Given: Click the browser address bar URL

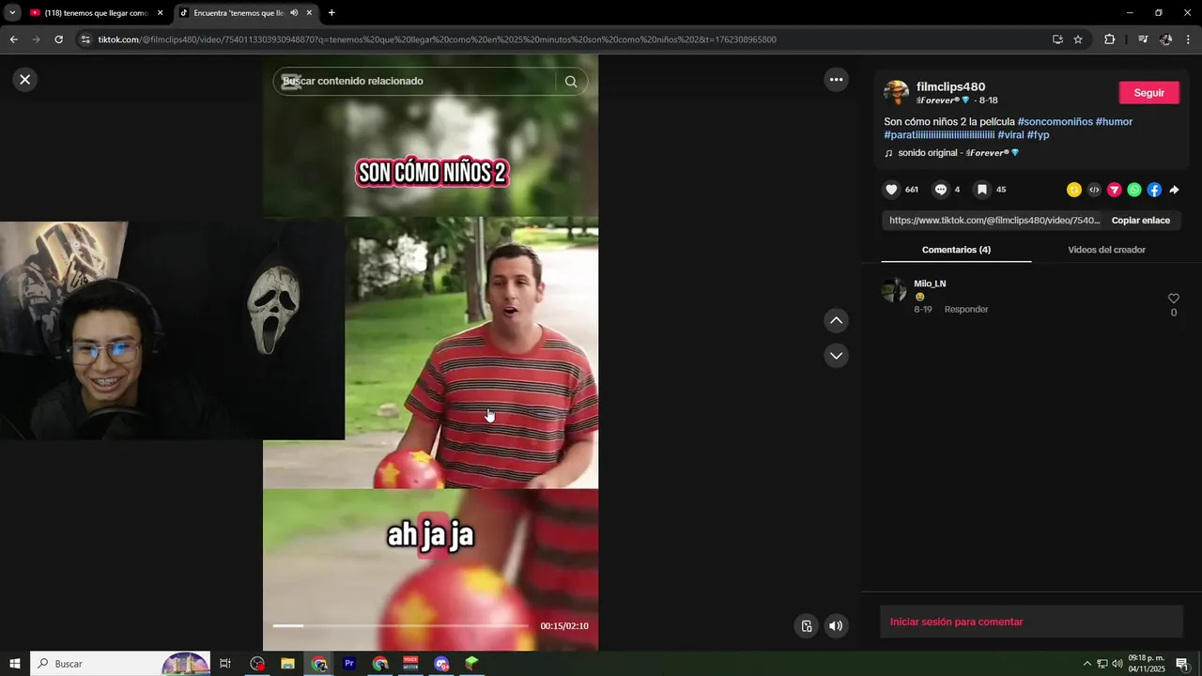Looking at the screenshot, I should (x=437, y=39).
